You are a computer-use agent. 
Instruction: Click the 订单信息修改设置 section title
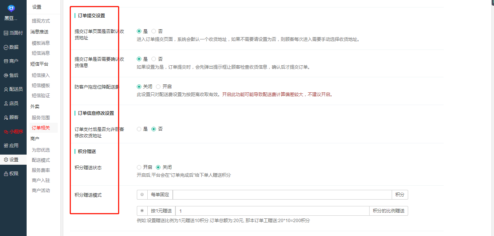96,113
